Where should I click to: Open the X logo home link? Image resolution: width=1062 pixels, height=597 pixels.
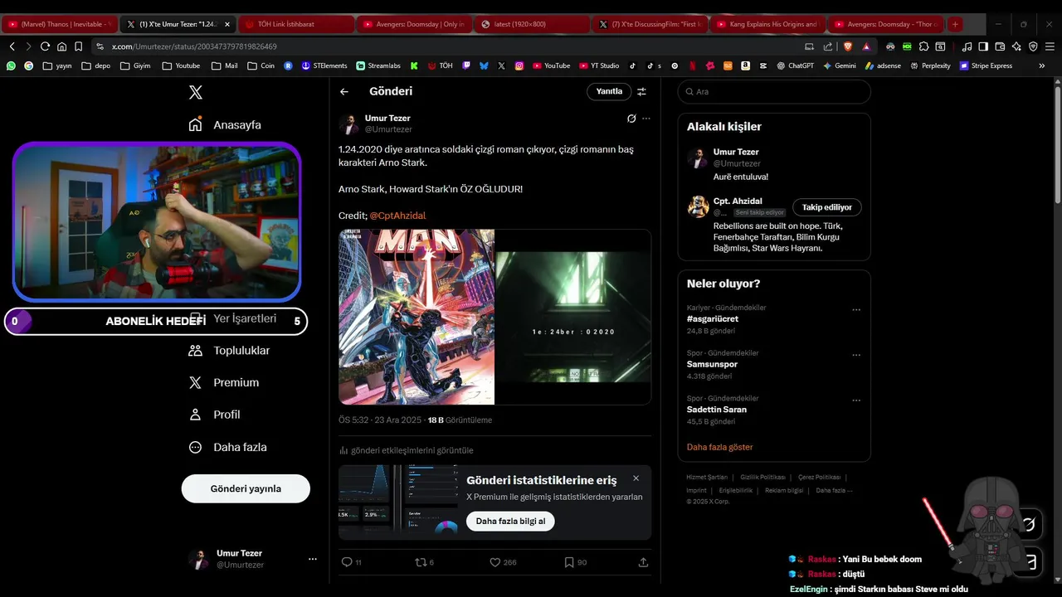tap(196, 92)
